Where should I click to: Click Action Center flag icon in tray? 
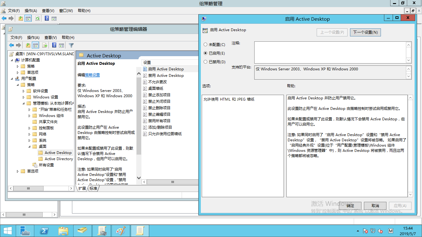(365, 231)
